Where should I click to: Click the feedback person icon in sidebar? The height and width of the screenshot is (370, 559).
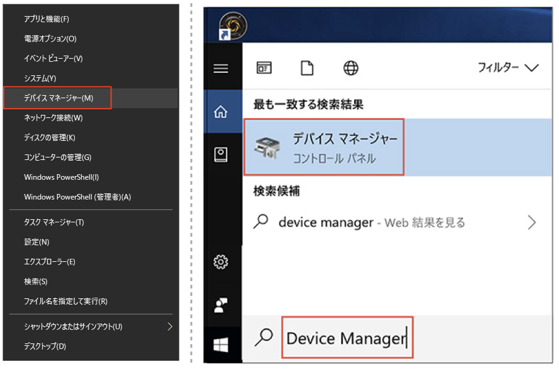pos(220,305)
